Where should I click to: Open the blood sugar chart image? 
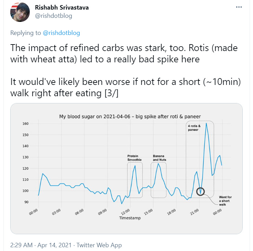point(126,168)
